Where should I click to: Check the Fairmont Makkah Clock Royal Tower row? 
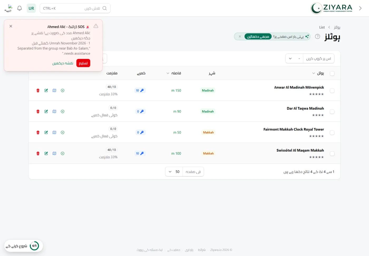pos(332,133)
